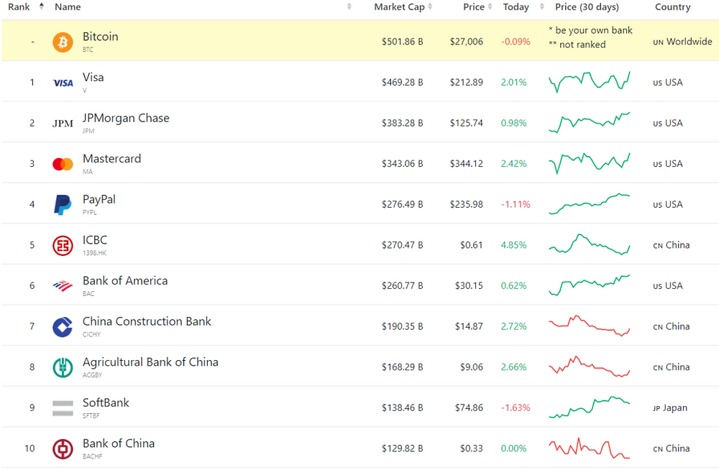The image size is (719, 470).
Task: Open the Bank of America link
Action: tap(125, 280)
